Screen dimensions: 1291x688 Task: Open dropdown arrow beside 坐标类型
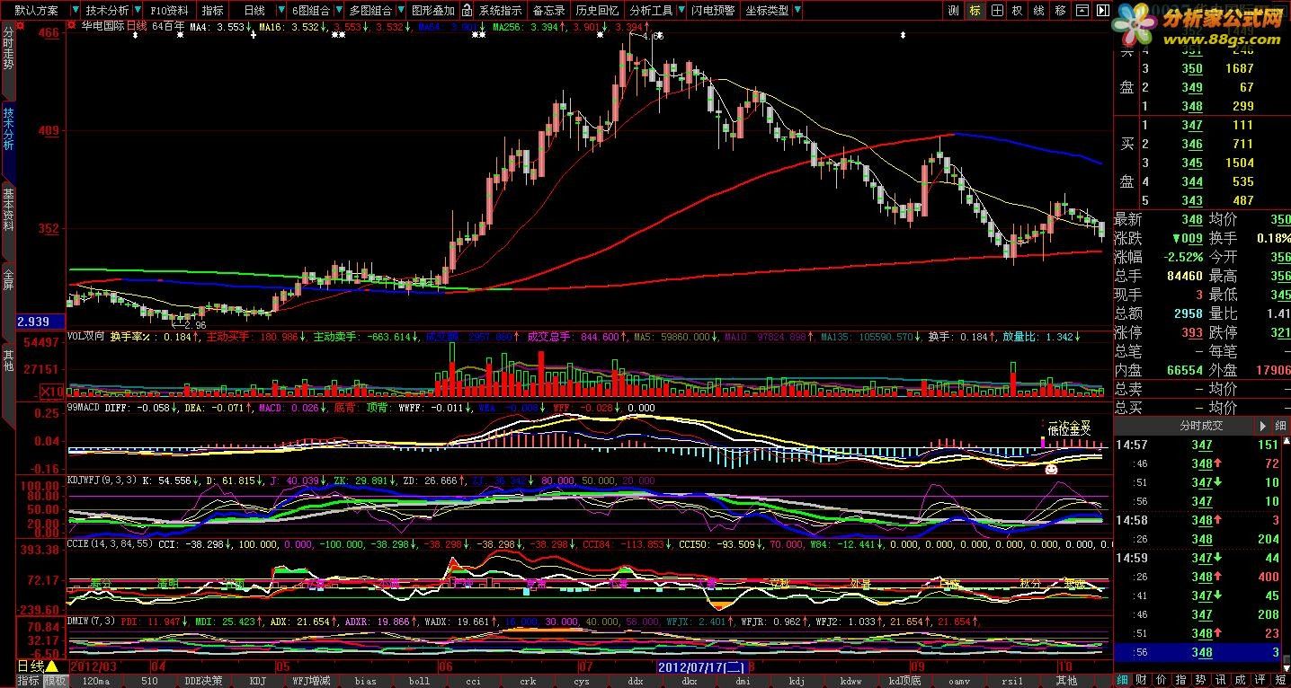pos(797,11)
